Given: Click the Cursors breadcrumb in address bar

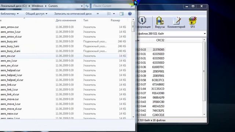Looking at the screenshot, I should pos(53,6).
